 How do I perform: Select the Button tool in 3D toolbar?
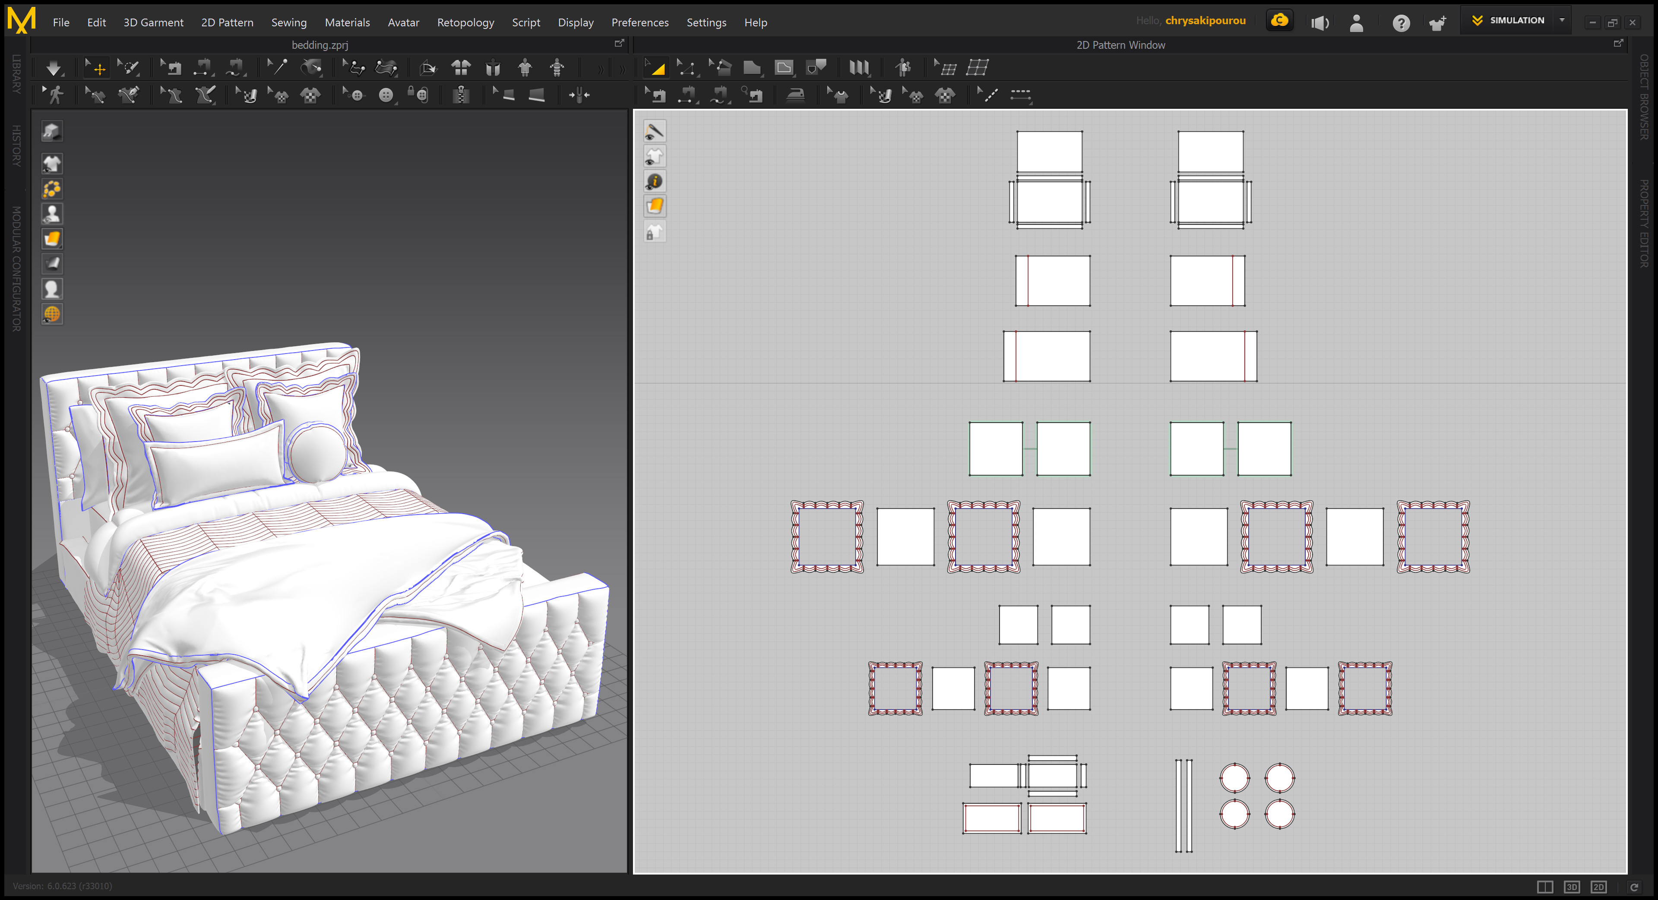tap(386, 95)
